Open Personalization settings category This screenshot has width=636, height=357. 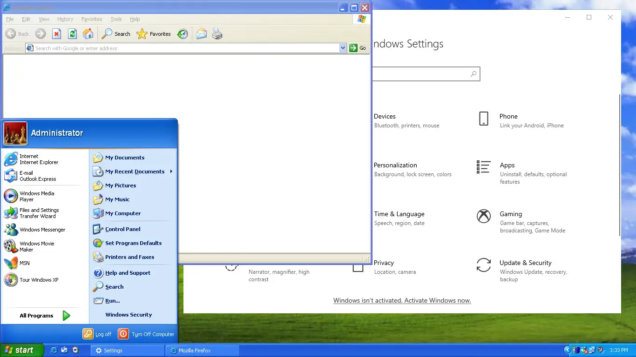coord(413,169)
